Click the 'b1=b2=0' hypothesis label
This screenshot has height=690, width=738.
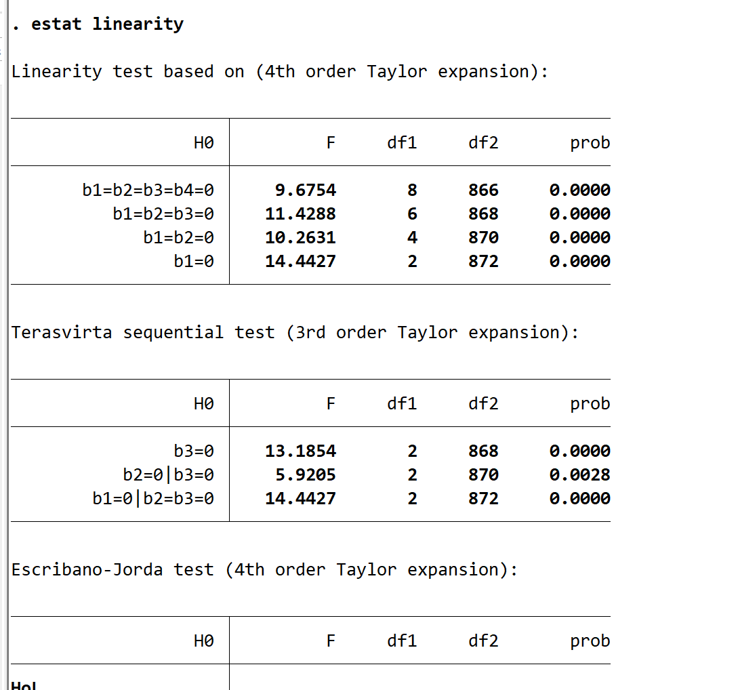click(x=178, y=238)
